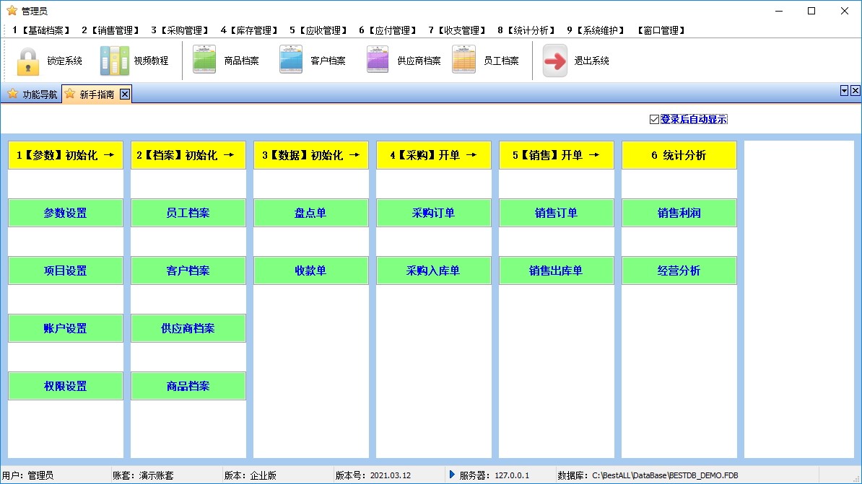Viewport: 862px width, 484px height.
Task: Click the 锁定系统 toolbar label
Action: pos(64,61)
